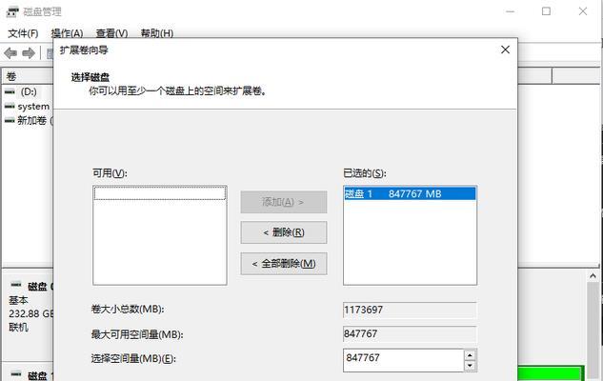Click the disabled 添加(A) > button
The height and width of the screenshot is (381, 603).
(x=284, y=202)
